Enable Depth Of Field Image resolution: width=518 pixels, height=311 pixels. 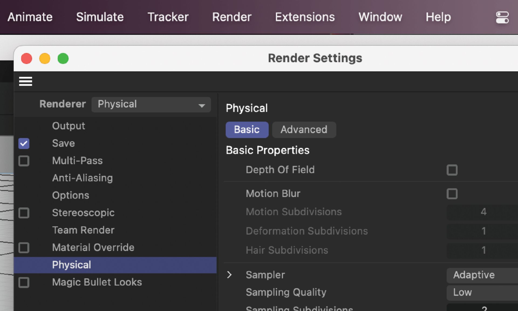point(452,170)
